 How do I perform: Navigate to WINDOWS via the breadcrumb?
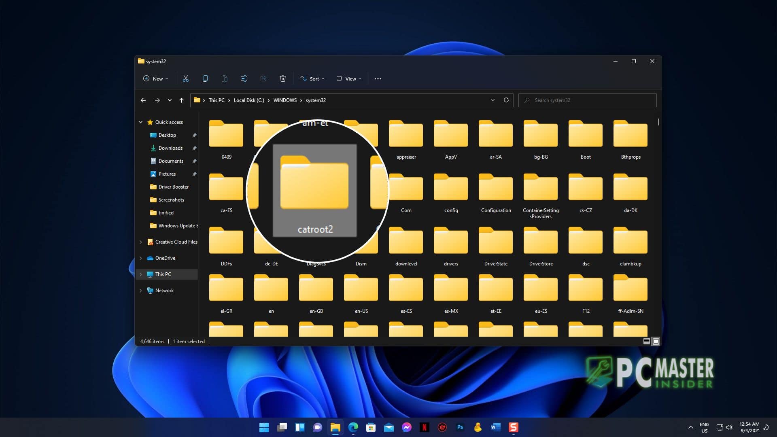pos(285,100)
